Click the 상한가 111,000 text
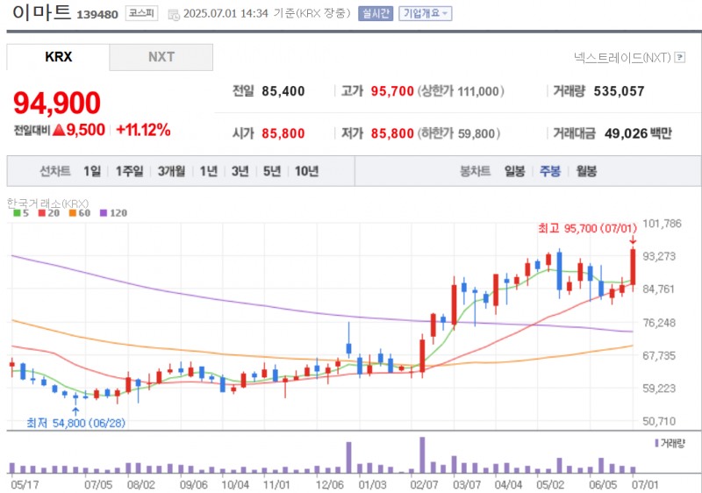Image resolution: width=702 pixels, height=493 pixels. 461,91
